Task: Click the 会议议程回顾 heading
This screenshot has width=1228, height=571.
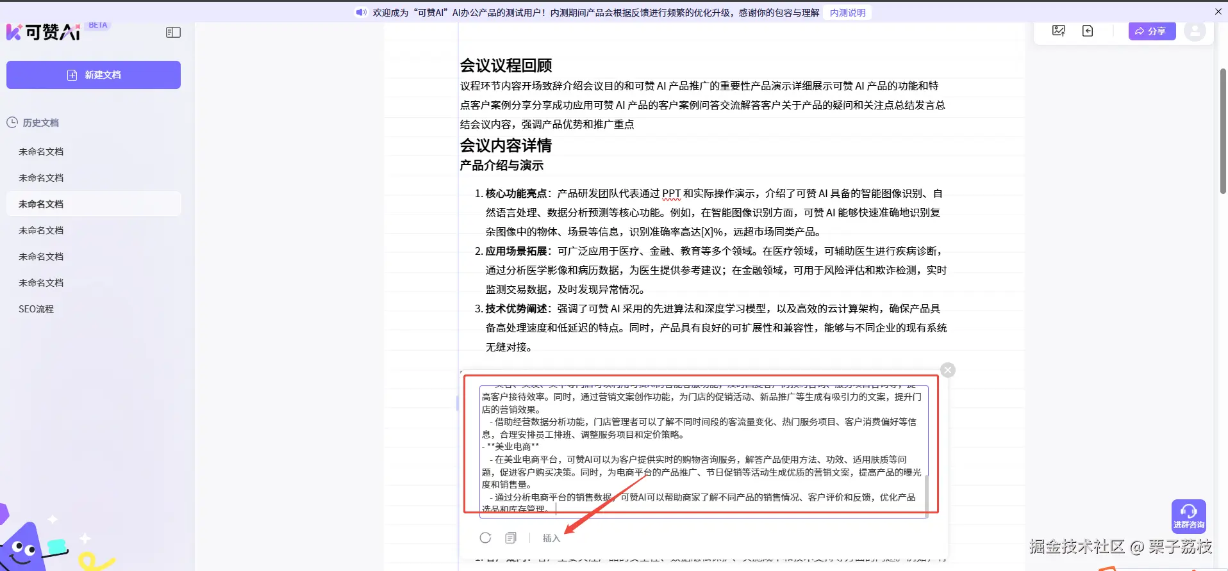Action: [506, 65]
